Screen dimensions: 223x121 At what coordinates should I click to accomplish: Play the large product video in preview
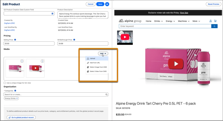tap(176, 64)
